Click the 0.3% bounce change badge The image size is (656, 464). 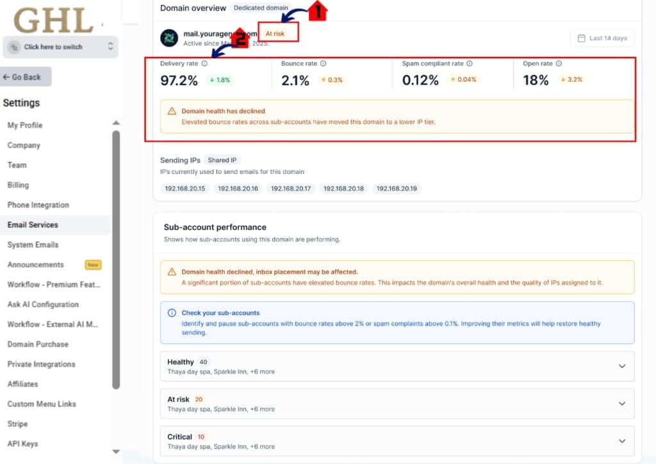332,80
